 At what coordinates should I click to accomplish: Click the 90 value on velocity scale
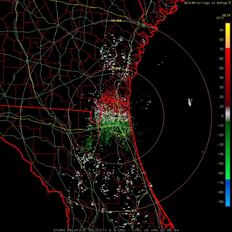click(x=221, y=30)
